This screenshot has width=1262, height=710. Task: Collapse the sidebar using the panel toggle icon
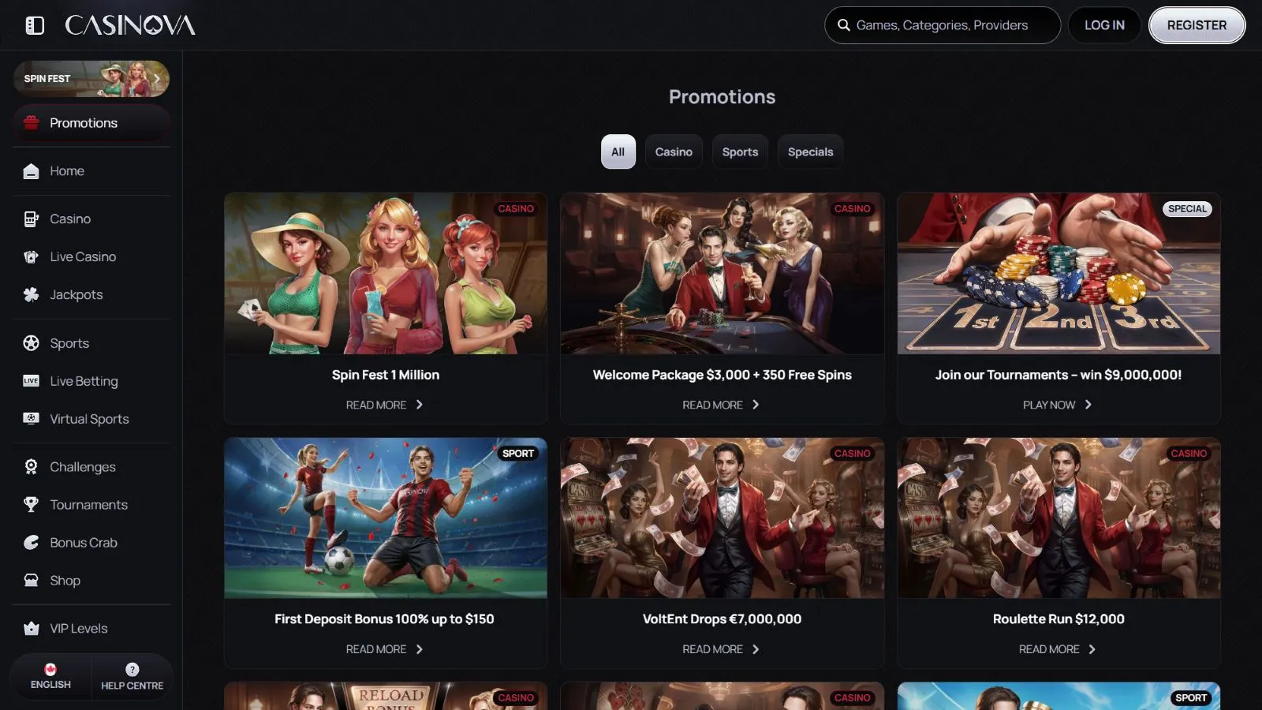click(35, 25)
